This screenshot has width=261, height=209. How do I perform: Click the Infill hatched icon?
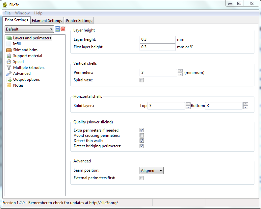click(x=9, y=44)
